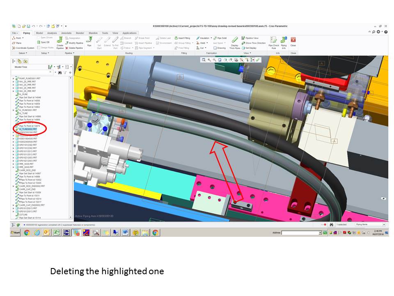Expand the View group dropdown in ribbon
The width and height of the screenshot is (394, 296).
tap(247, 53)
